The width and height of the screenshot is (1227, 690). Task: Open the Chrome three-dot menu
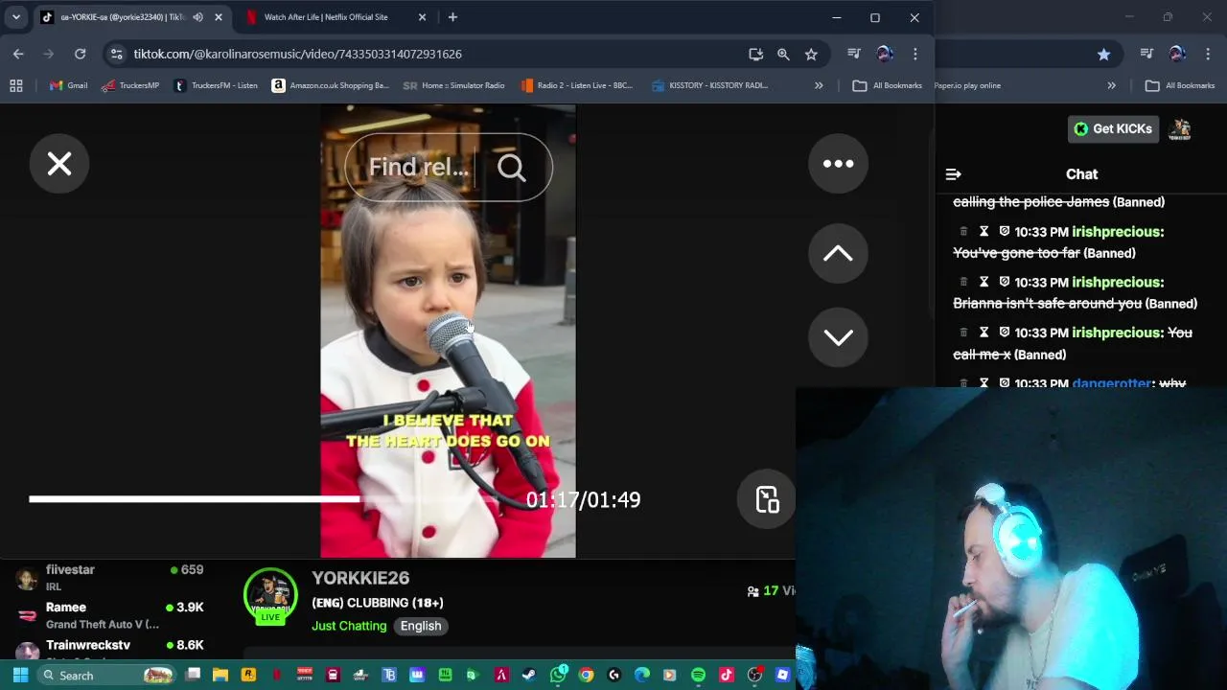(x=915, y=54)
